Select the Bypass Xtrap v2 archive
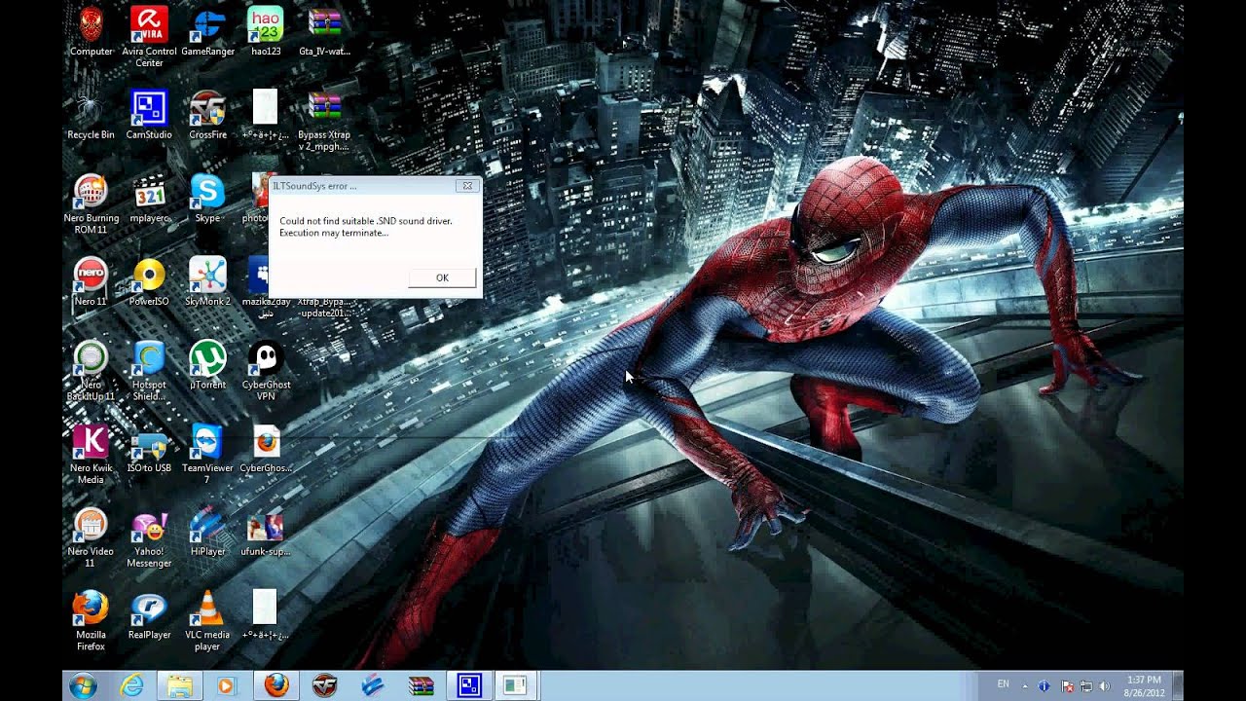This screenshot has height=701, width=1246. click(x=324, y=121)
